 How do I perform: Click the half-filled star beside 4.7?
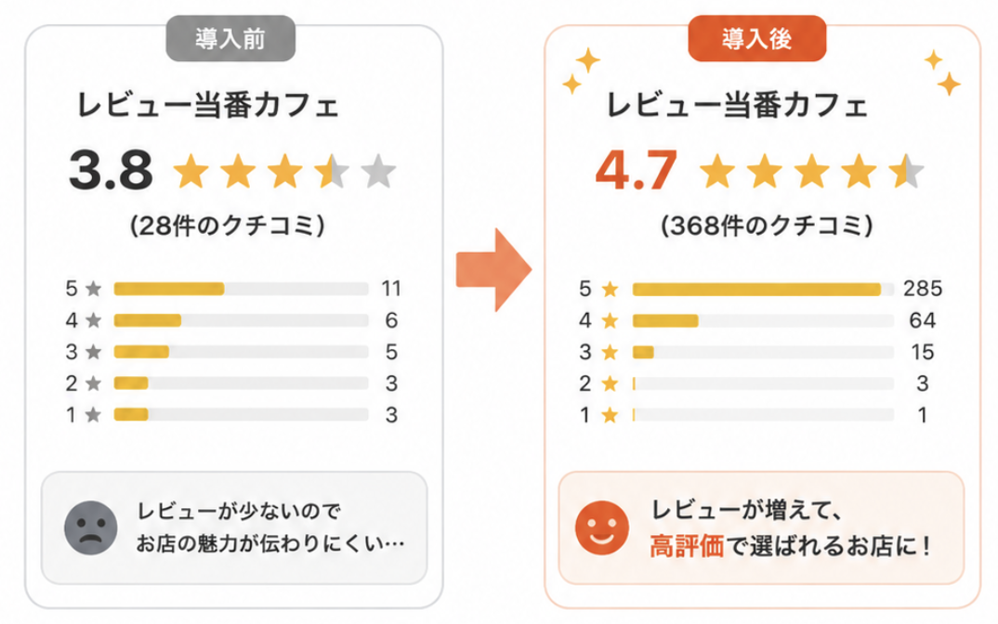[906, 171]
